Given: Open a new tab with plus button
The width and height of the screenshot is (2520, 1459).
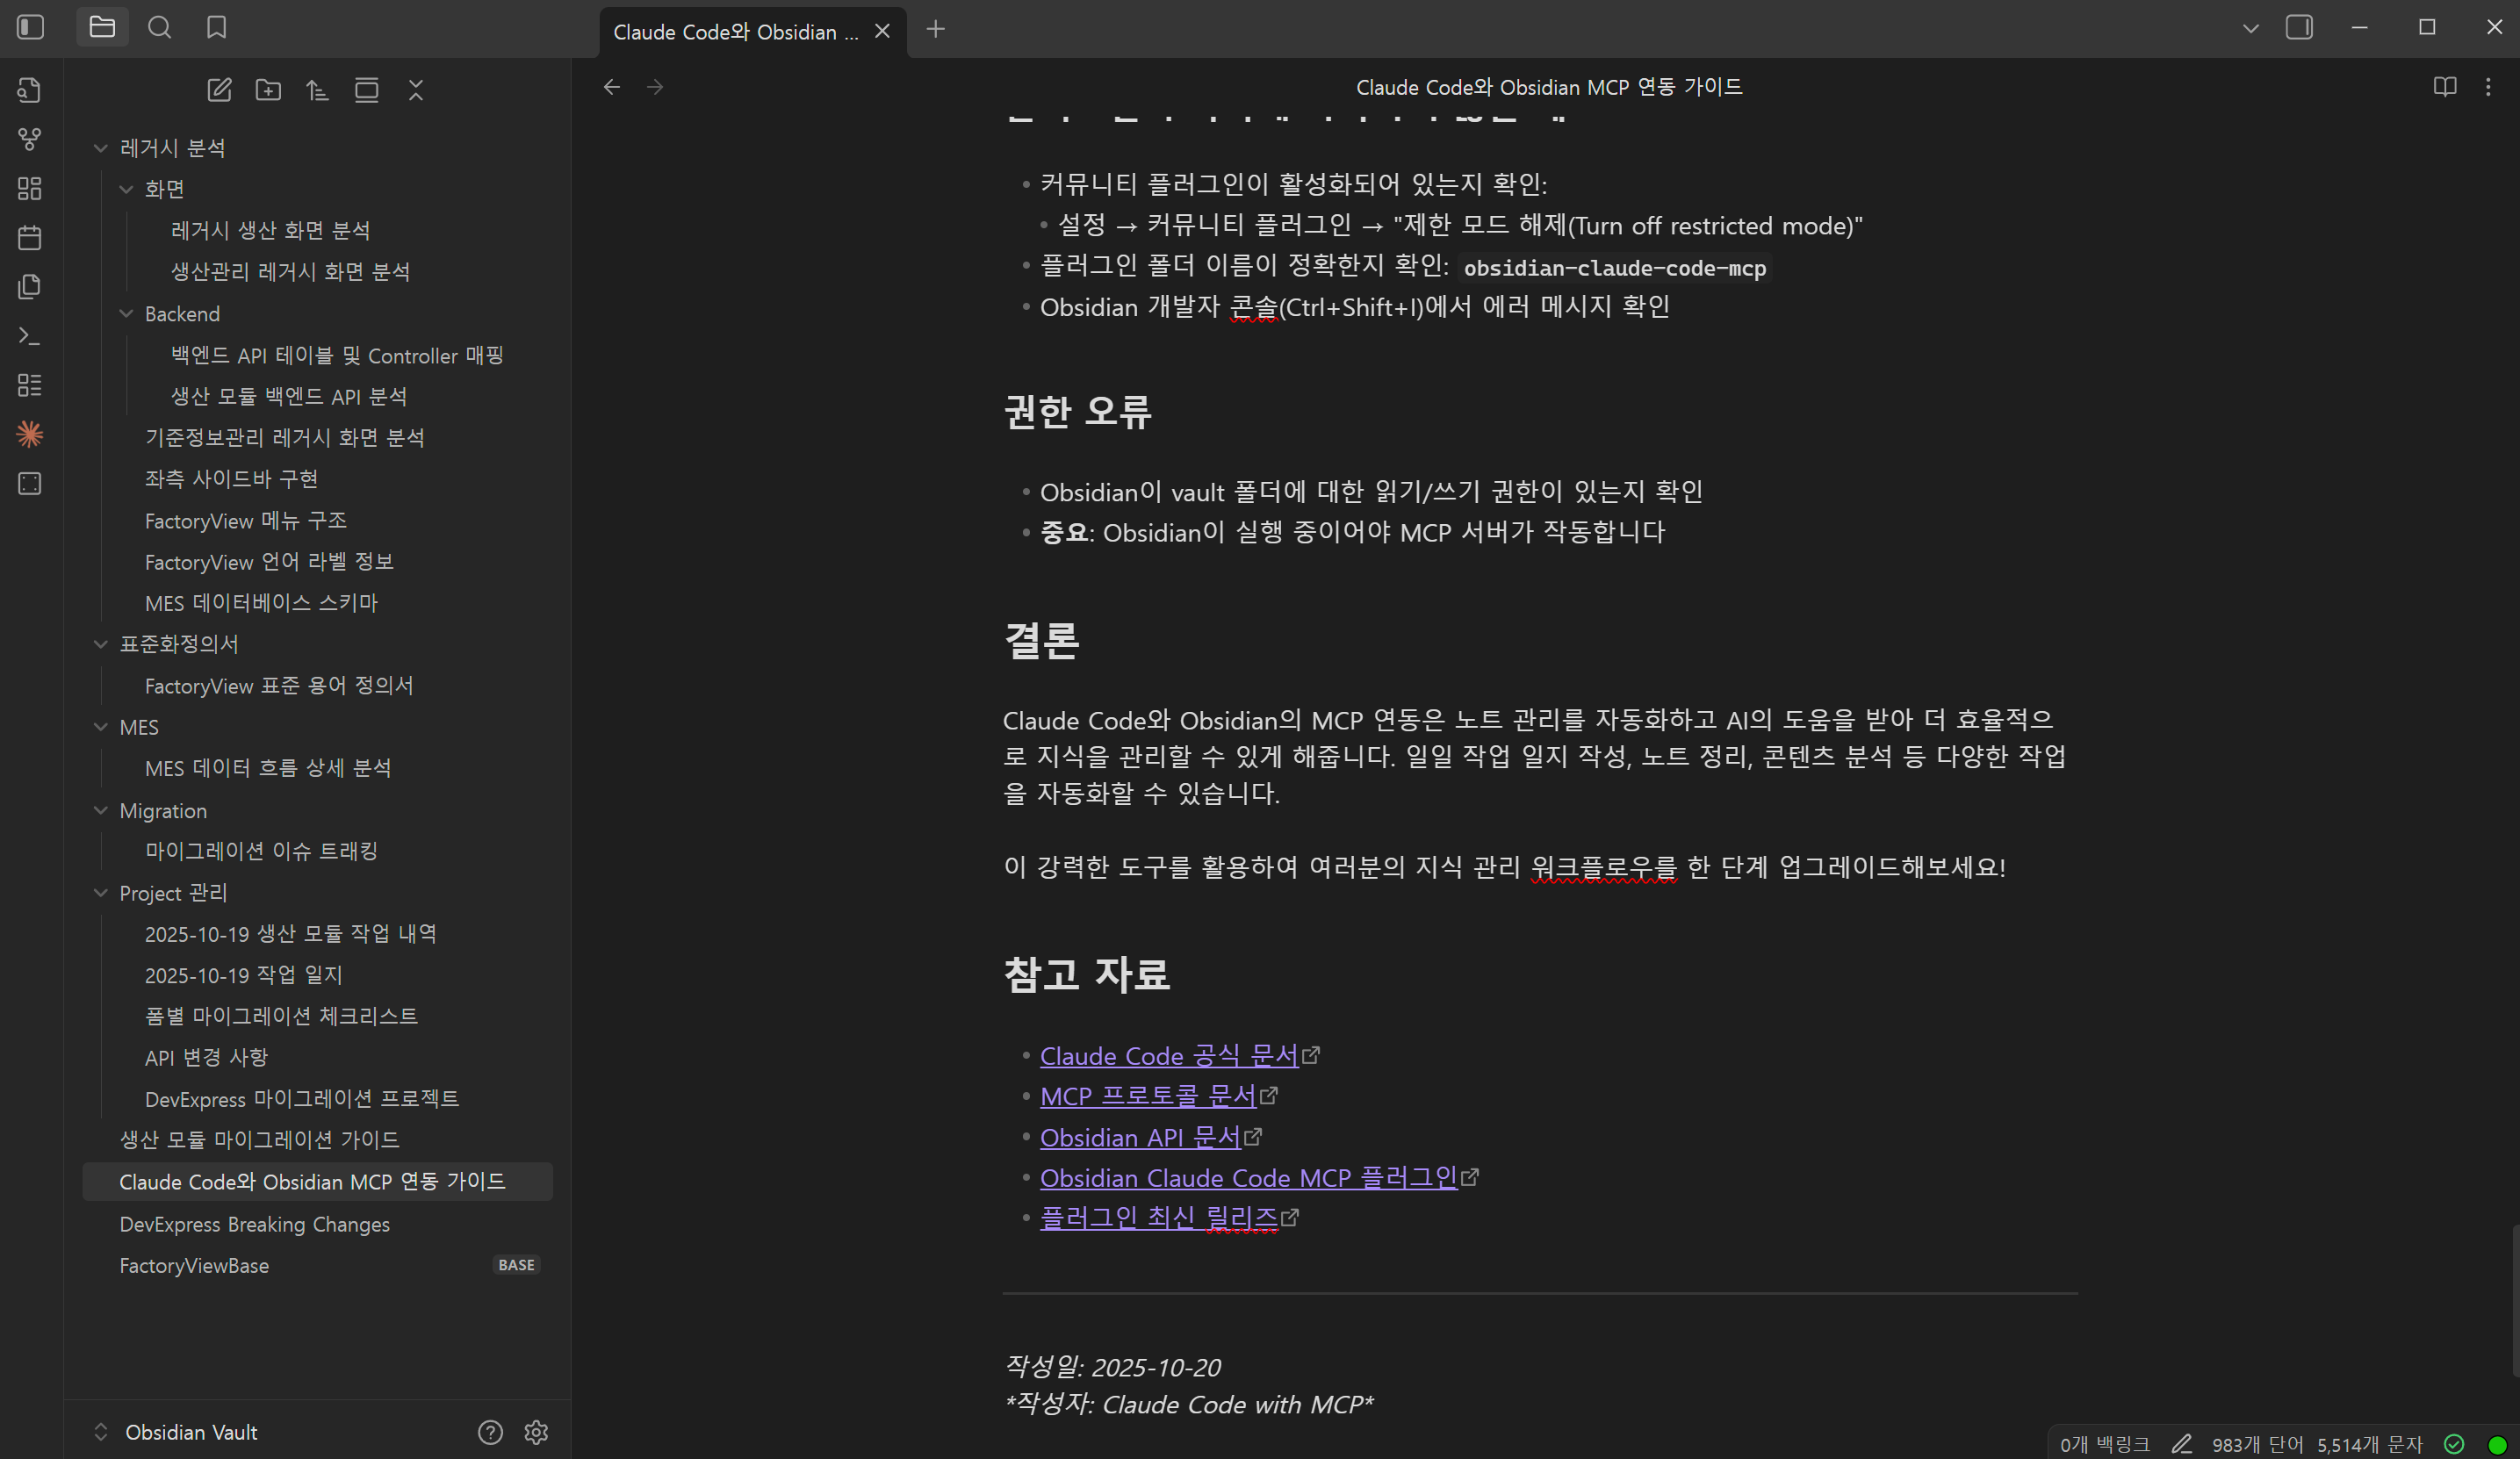Looking at the screenshot, I should pyautogui.click(x=935, y=30).
